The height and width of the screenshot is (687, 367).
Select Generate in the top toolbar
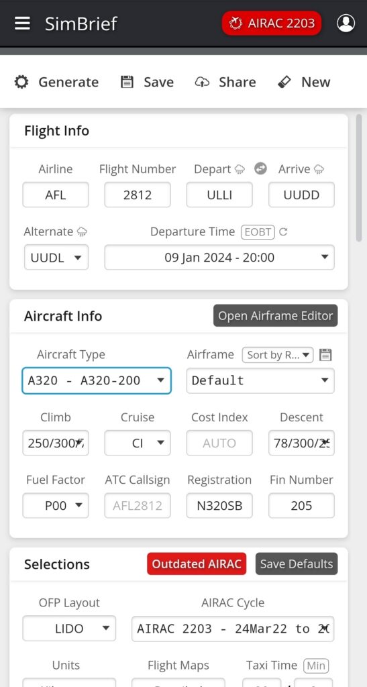tap(56, 83)
